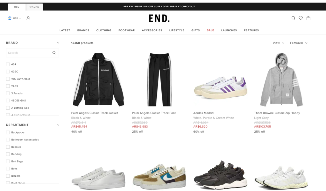Screen dimensions: 326x191
Task: Check the 424 brand checkbox
Action: [8, 65]
